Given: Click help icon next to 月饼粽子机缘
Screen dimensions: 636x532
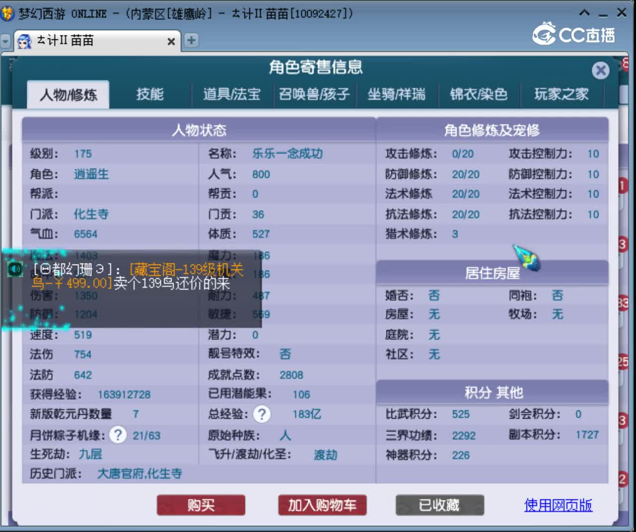Looking at the screenshot, I should [x=118, y=435].
